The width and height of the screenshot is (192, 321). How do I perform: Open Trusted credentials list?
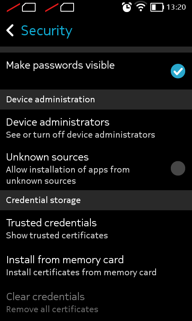(96, 228)
